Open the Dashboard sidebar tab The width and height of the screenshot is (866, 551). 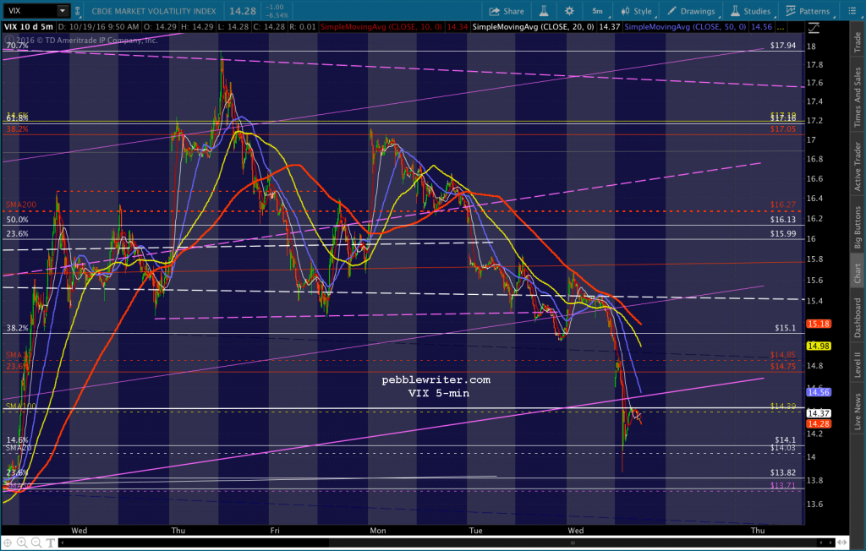click(858, 318)
